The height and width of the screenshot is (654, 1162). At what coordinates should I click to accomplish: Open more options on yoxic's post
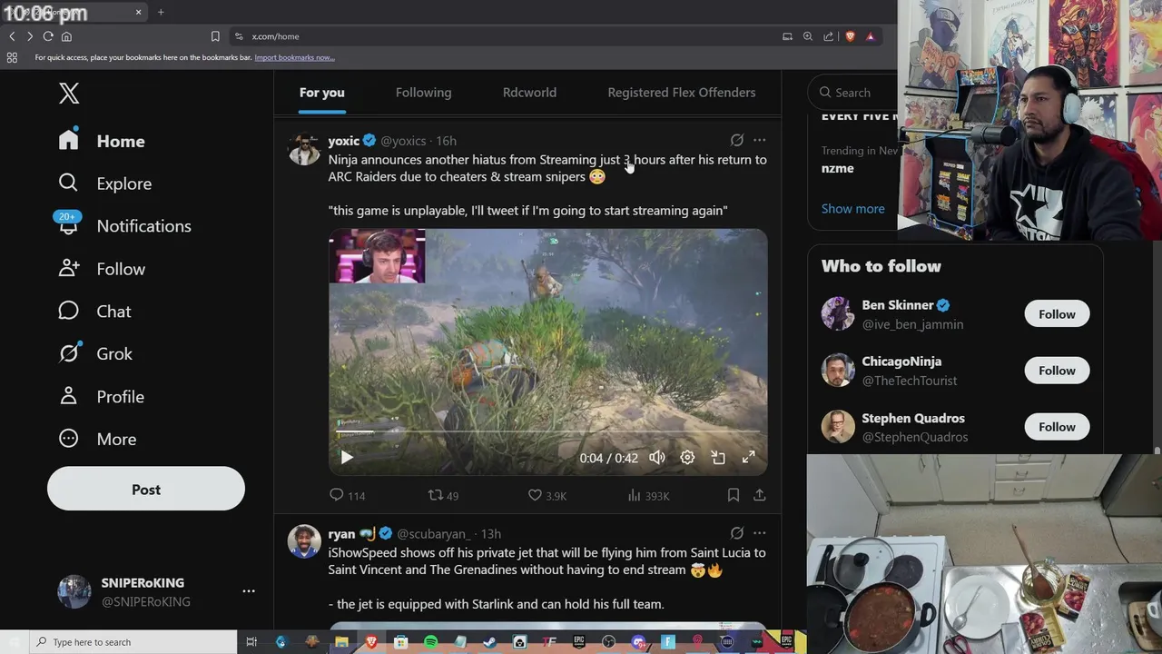pos(759,141)
